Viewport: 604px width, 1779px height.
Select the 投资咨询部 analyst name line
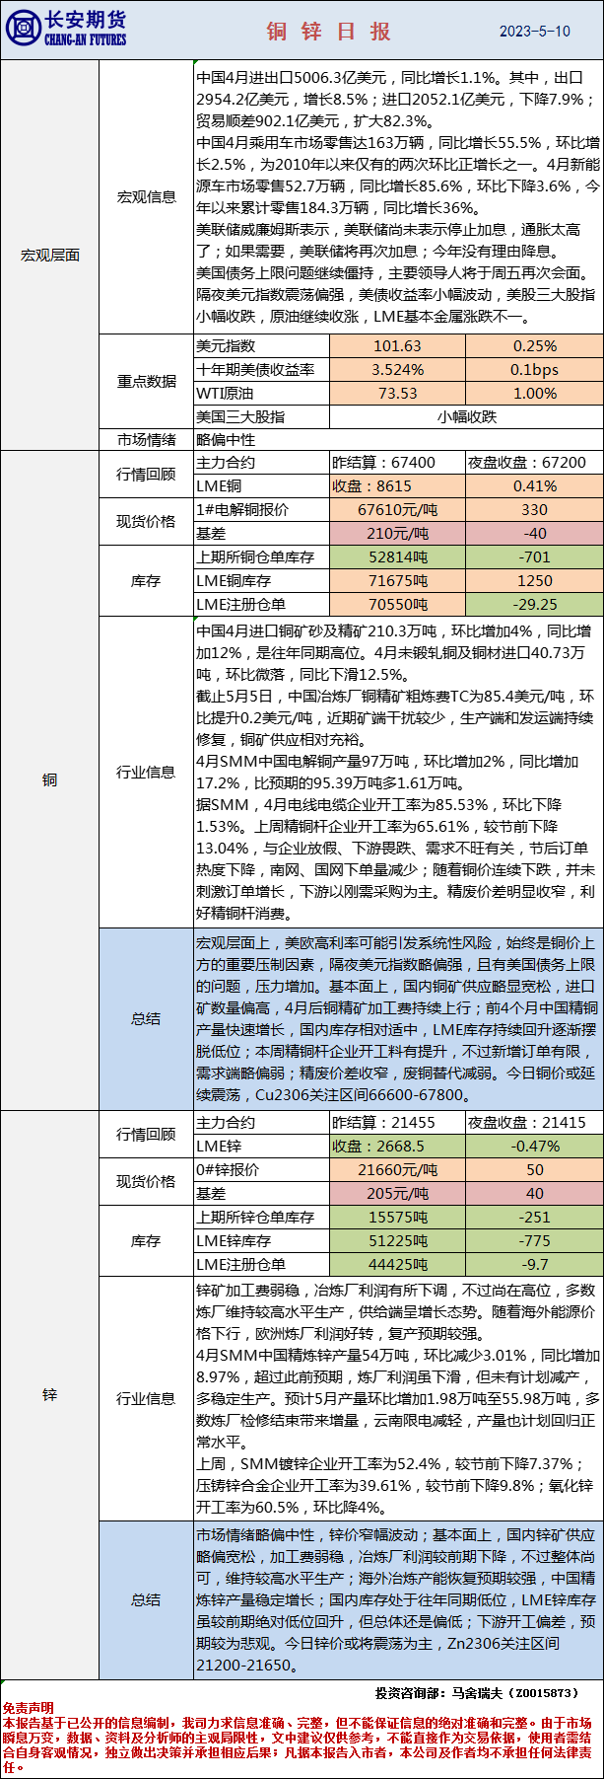(475, 1692)
